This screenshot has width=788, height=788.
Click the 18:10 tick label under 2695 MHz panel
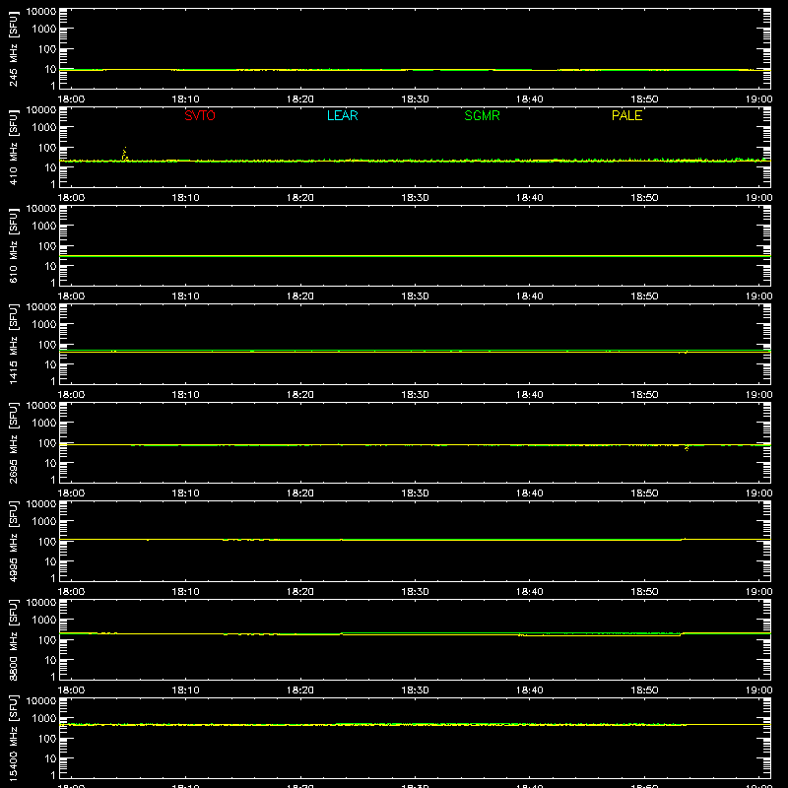click(x=186, y=493)
